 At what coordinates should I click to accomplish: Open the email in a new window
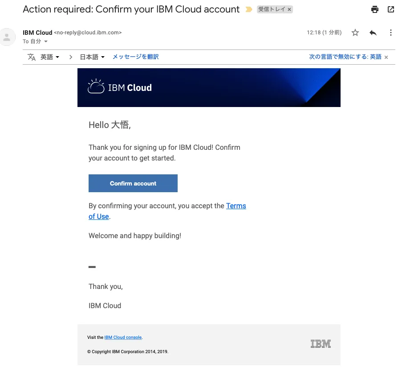point(390,9)
